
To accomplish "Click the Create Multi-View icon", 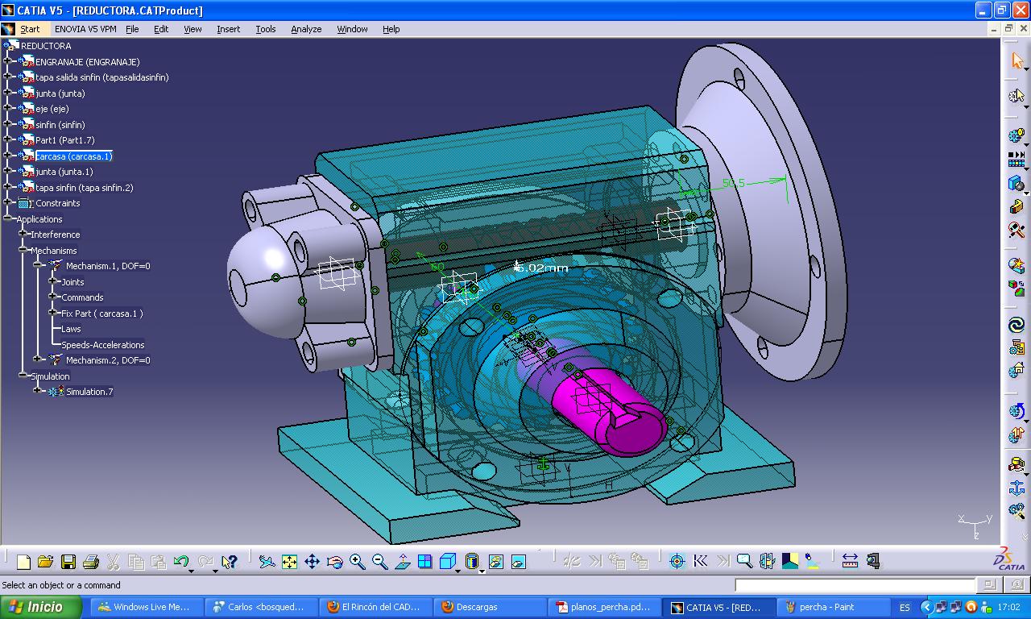I will click(424, 562).
